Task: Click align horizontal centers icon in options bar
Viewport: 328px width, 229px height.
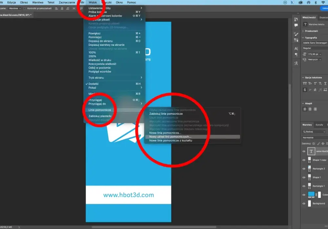Action: (62, 9)
